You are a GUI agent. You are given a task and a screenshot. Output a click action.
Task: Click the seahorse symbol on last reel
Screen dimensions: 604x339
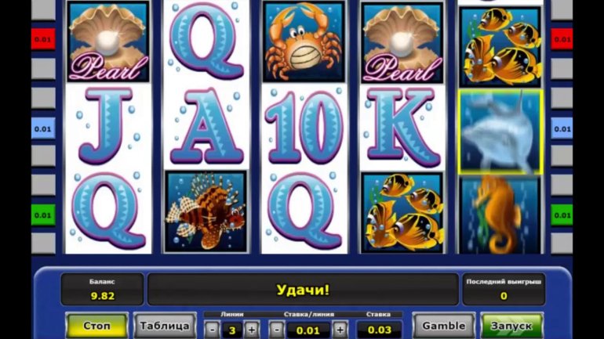coord(500,215)
